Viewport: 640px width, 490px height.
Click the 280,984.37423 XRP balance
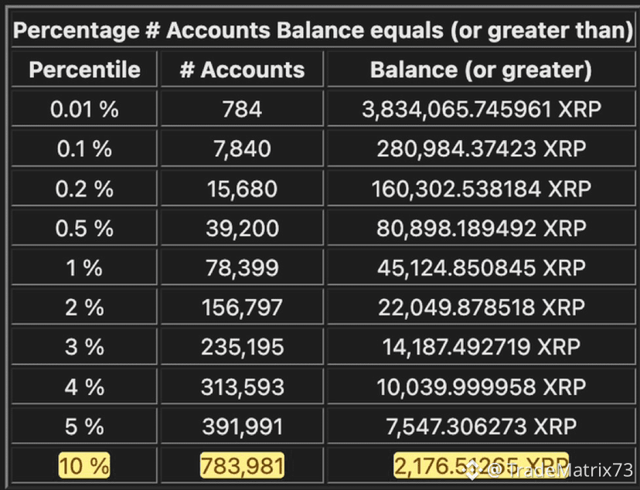[482, 148]
